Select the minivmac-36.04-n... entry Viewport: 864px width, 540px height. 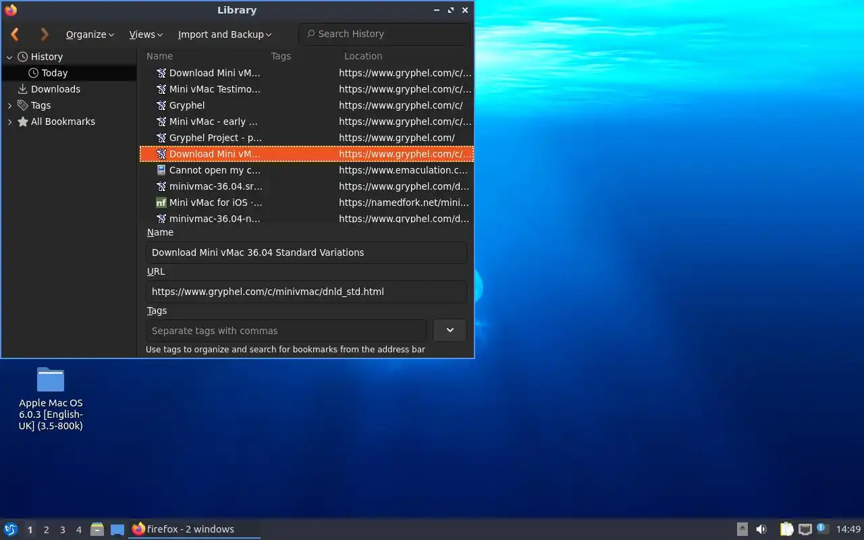306,218
